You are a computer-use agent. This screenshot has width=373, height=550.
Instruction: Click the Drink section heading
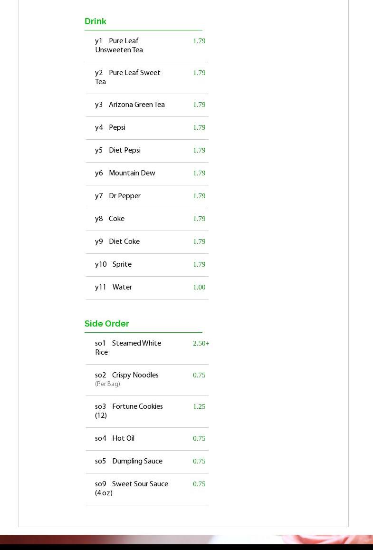tap(96, 21)
